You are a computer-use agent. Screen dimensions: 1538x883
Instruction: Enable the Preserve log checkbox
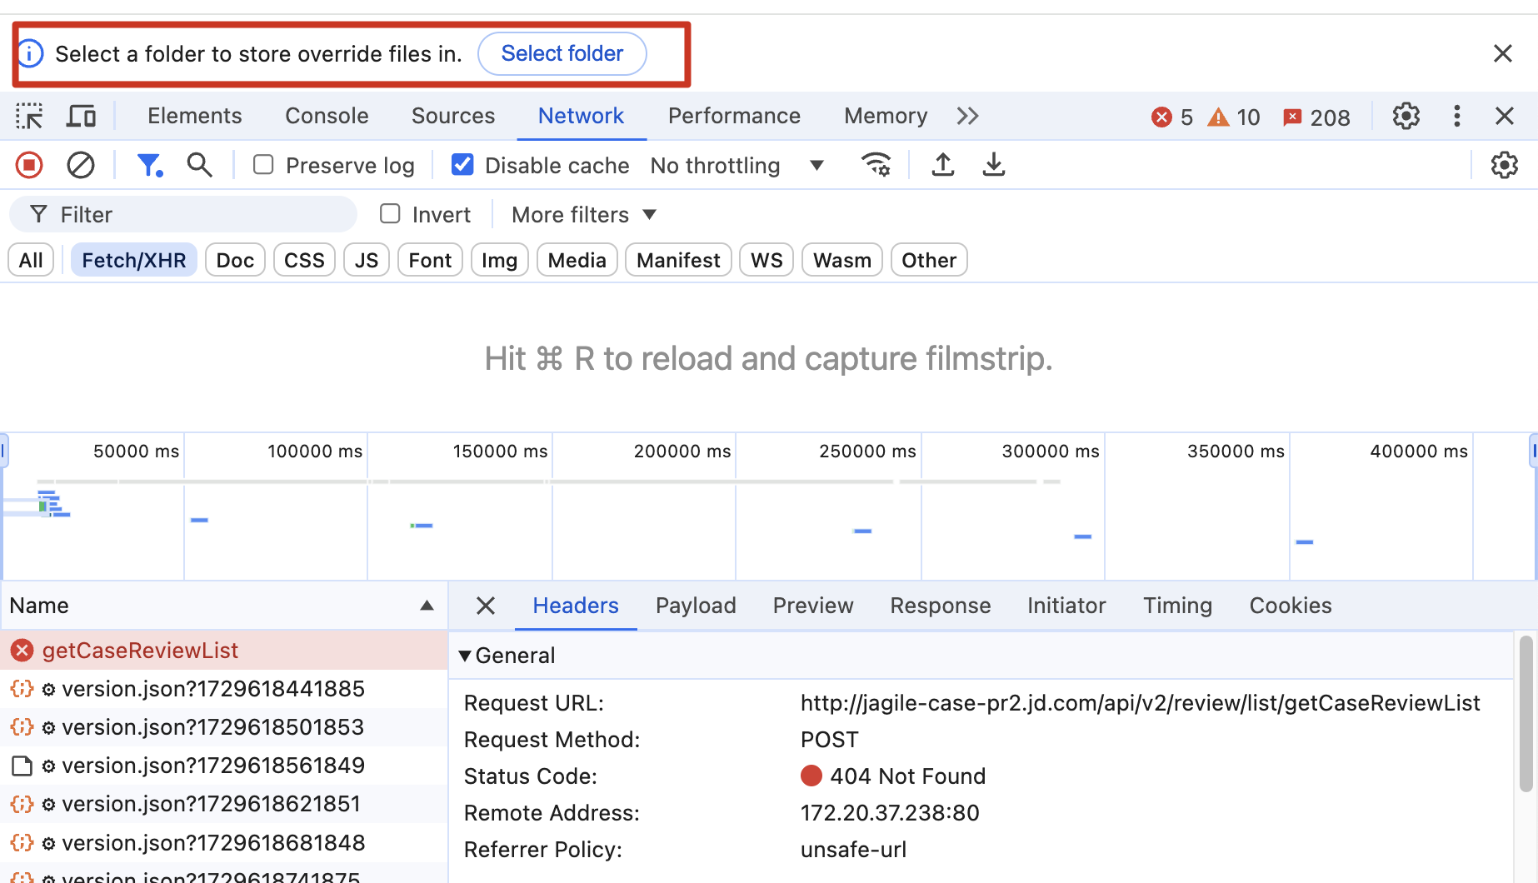pos(263,165)
